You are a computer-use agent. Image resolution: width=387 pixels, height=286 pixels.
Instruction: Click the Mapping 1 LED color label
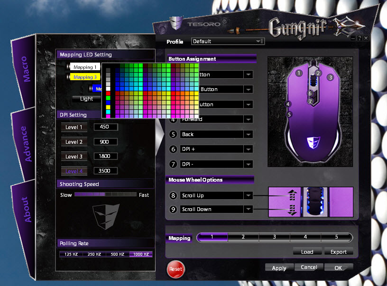pos(85,67)
